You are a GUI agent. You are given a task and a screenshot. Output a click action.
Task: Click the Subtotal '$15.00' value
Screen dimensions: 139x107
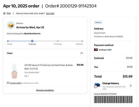129,58
